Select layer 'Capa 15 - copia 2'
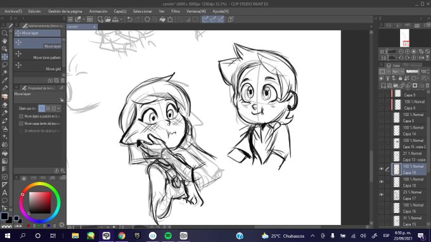Screen dimensions: 431x242 coord(409,144)
